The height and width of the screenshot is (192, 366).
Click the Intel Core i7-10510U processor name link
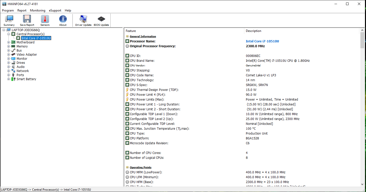[262, 41]
